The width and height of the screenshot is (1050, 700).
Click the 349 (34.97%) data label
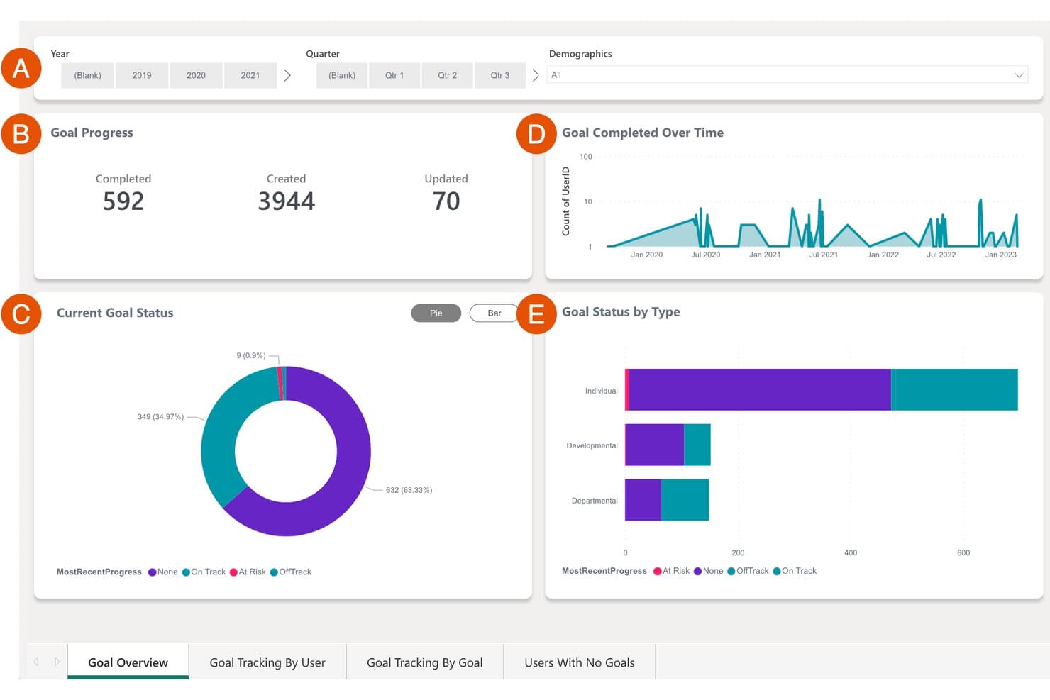coord(160,416)
